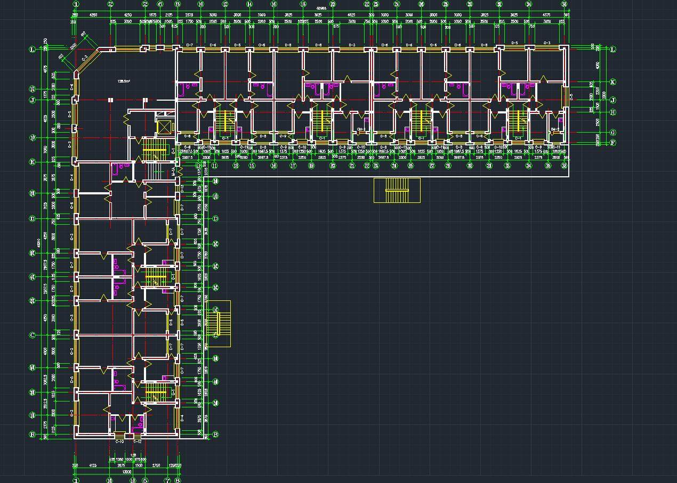Click the elevator symbol with the X
Image resolution: width=677 pixels, height=483 pixels.
click(x=165, y=127)
